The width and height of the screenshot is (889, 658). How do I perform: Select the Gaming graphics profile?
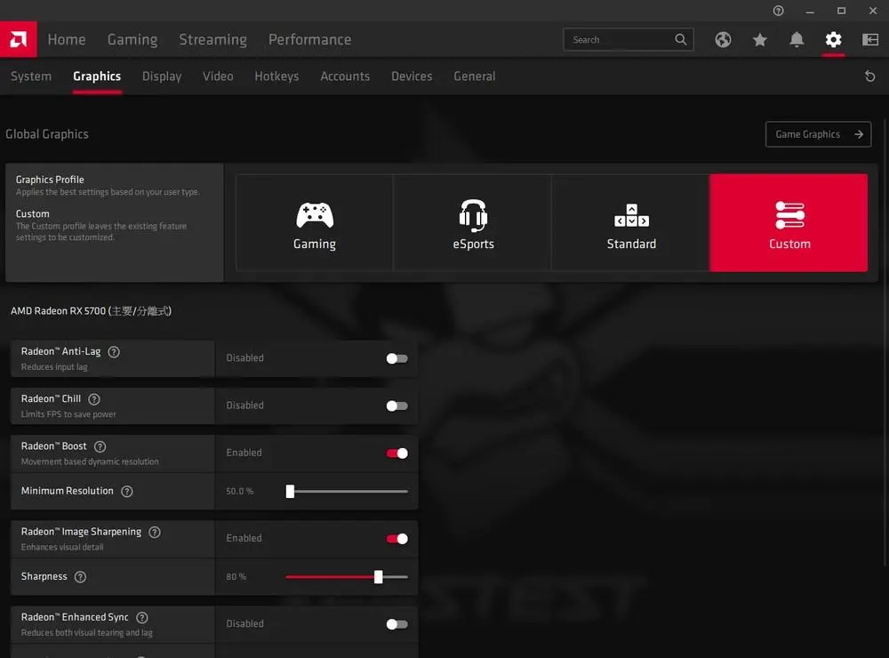click(x=315, y=222)
